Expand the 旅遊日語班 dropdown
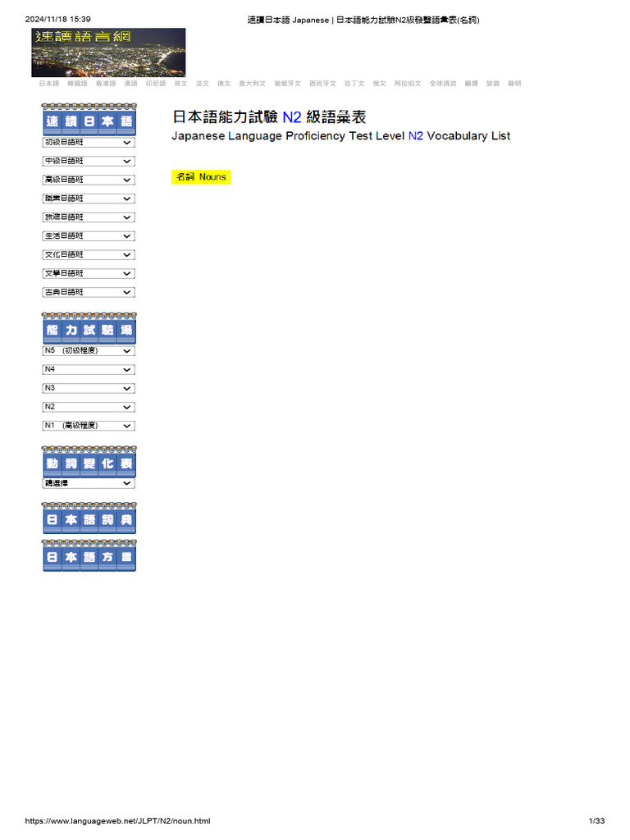Image resolution: width=630 pixels, height=840 pixels. click(x=89, y=217)
